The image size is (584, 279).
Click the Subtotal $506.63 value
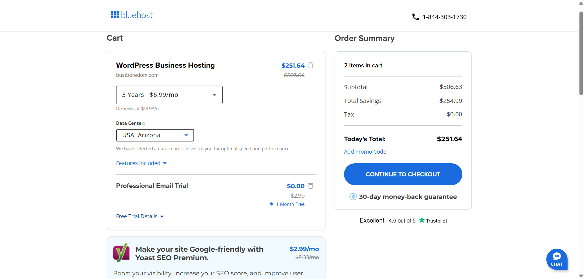(x=451, y=87)
